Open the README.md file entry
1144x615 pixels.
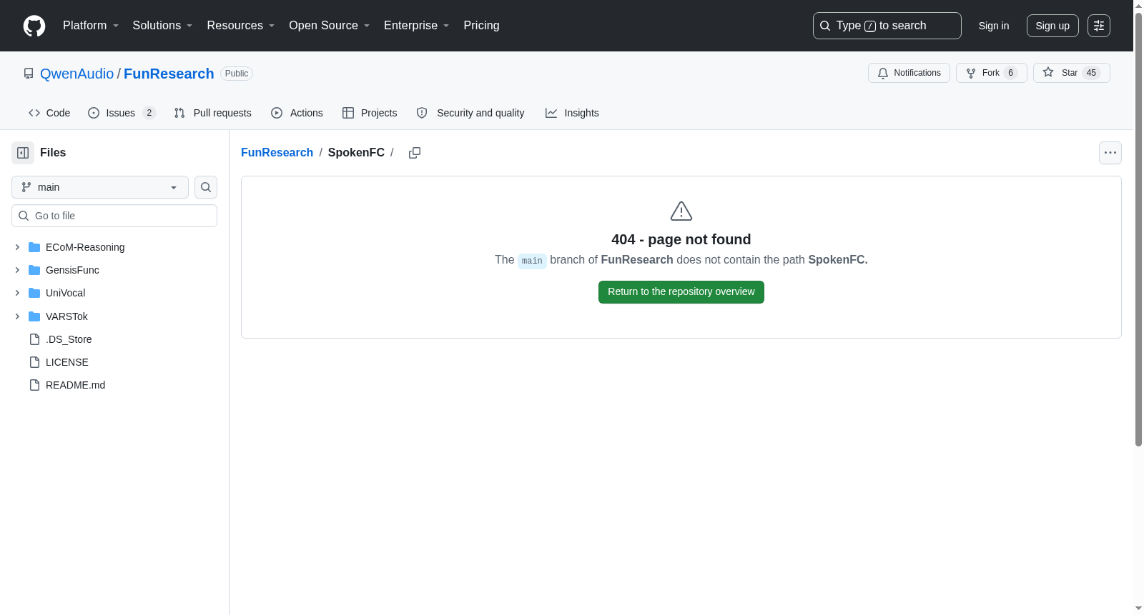[x=75, y=385]
